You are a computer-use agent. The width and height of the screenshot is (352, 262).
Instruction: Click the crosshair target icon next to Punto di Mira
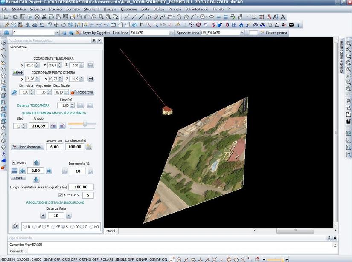(x=91, y=79)
